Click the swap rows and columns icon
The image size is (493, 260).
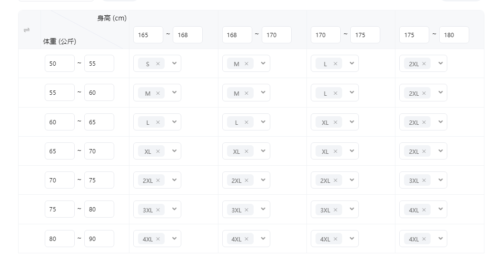(27, 30)
